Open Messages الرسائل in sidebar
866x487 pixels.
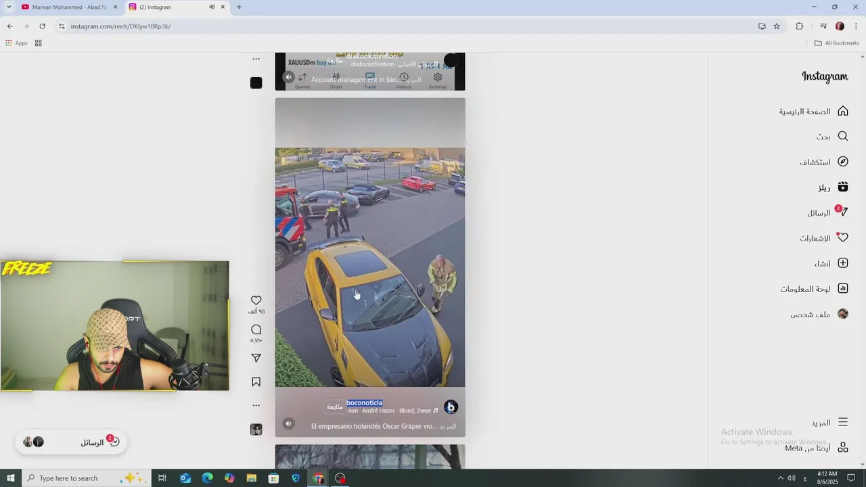coord(827,212)
